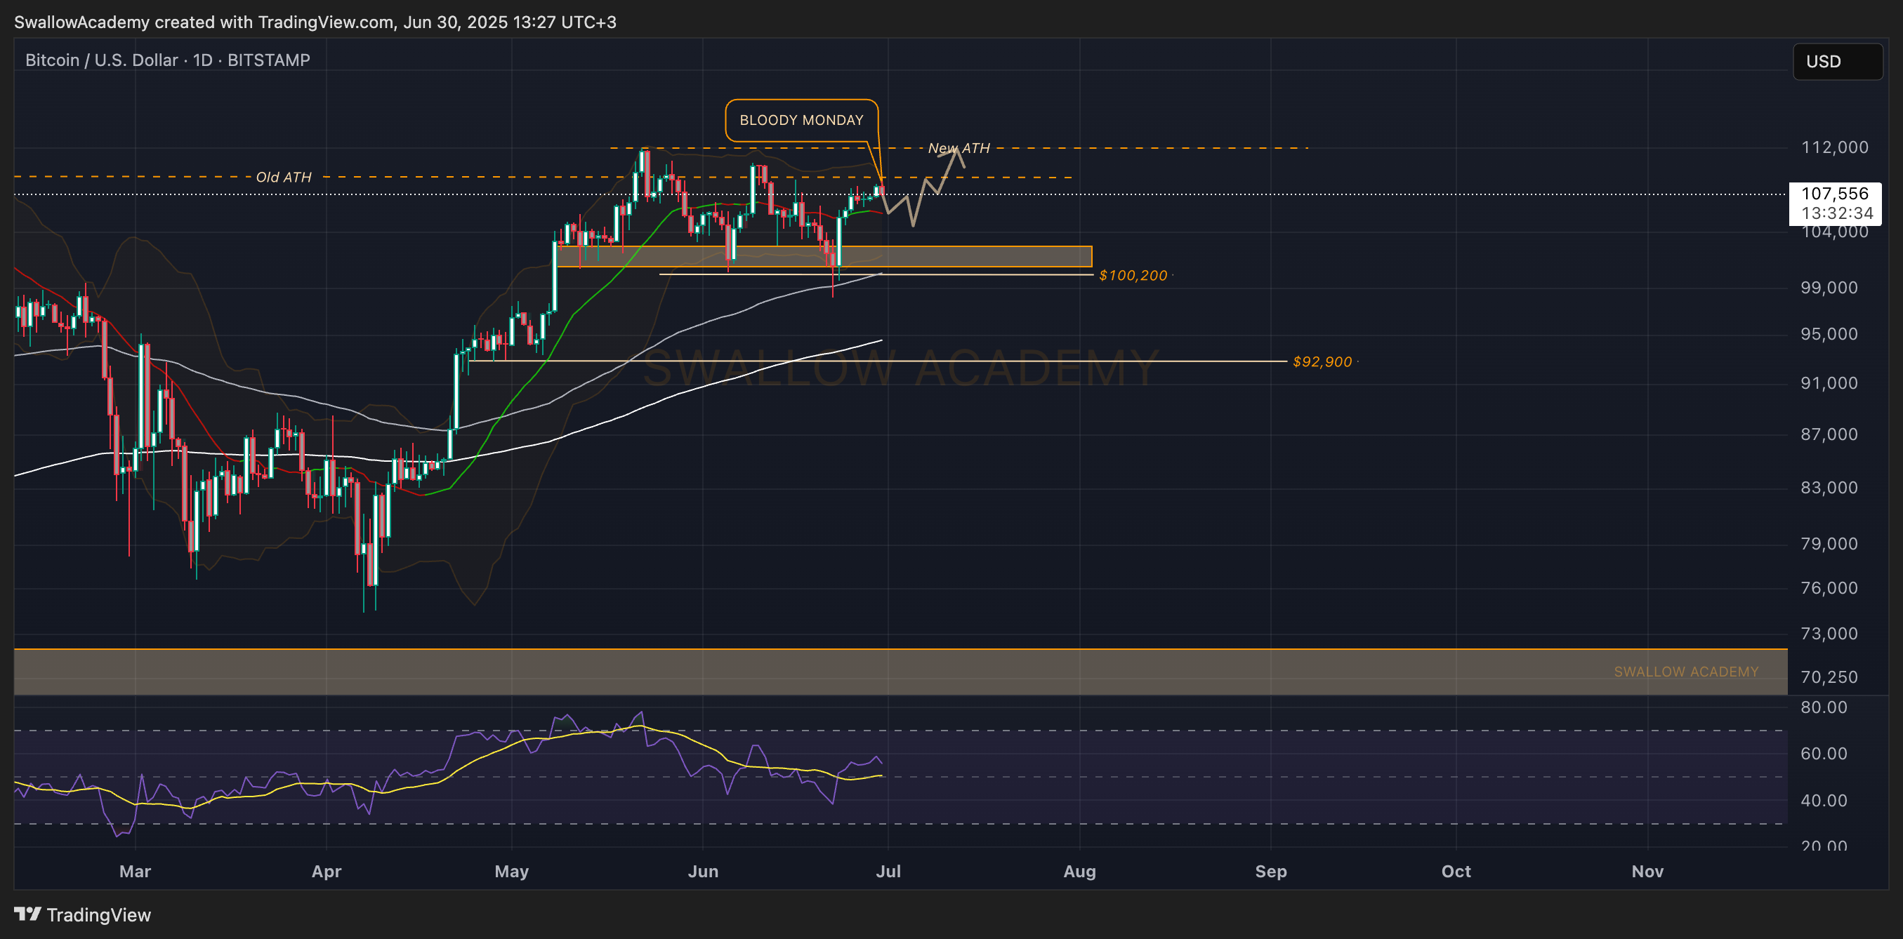Click the Apr label on time axis
The image size is (1903, 939).
(326, 871)
